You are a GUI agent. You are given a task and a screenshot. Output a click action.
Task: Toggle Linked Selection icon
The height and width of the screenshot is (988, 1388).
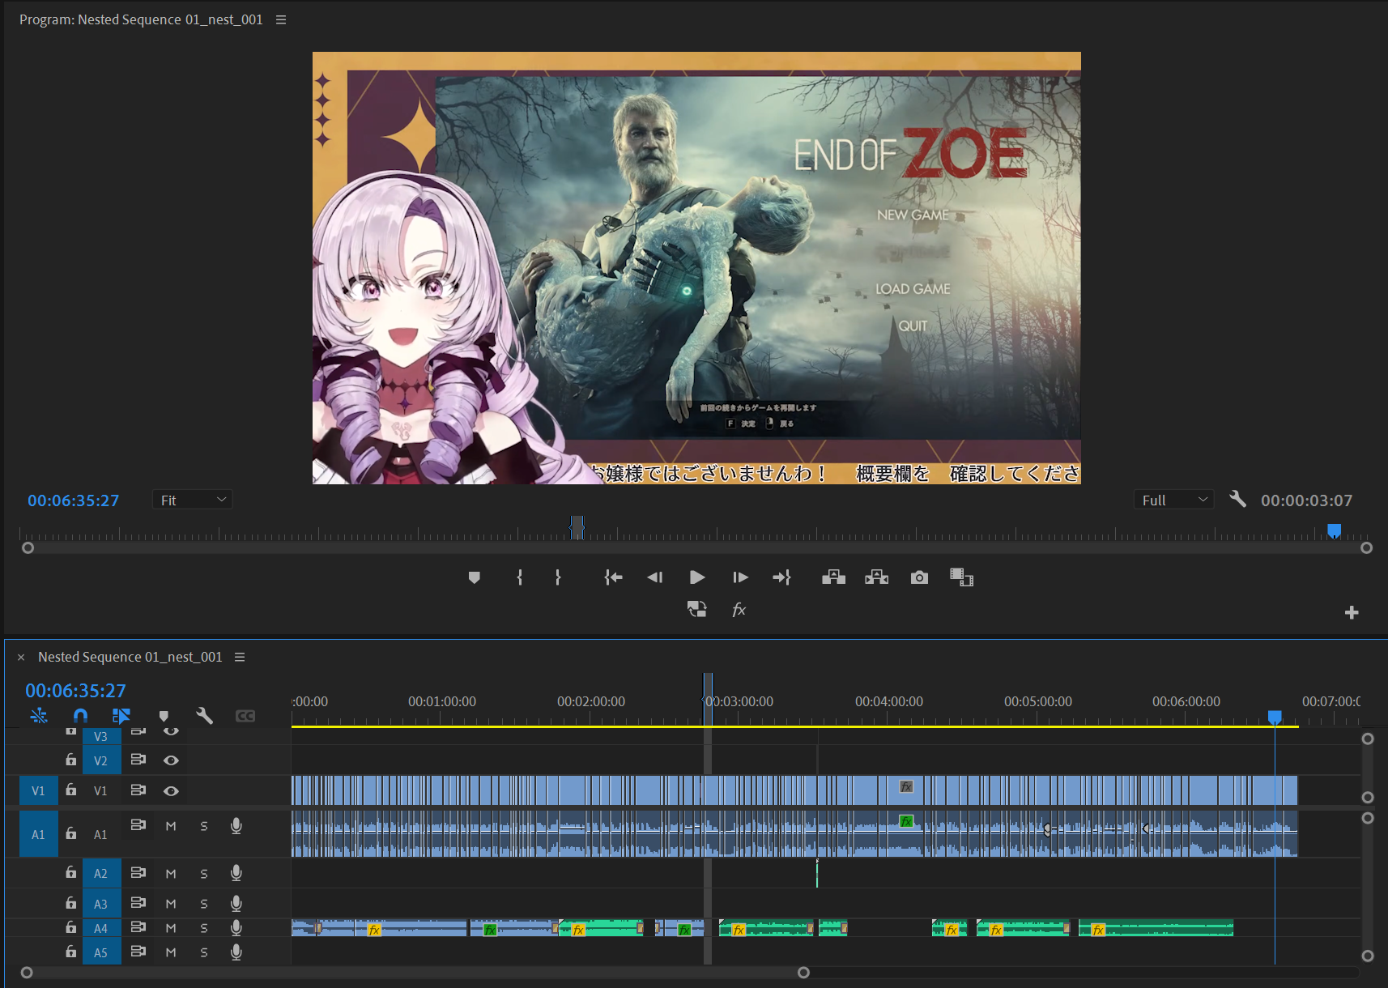pyautogui.click(x=121, y=716)
